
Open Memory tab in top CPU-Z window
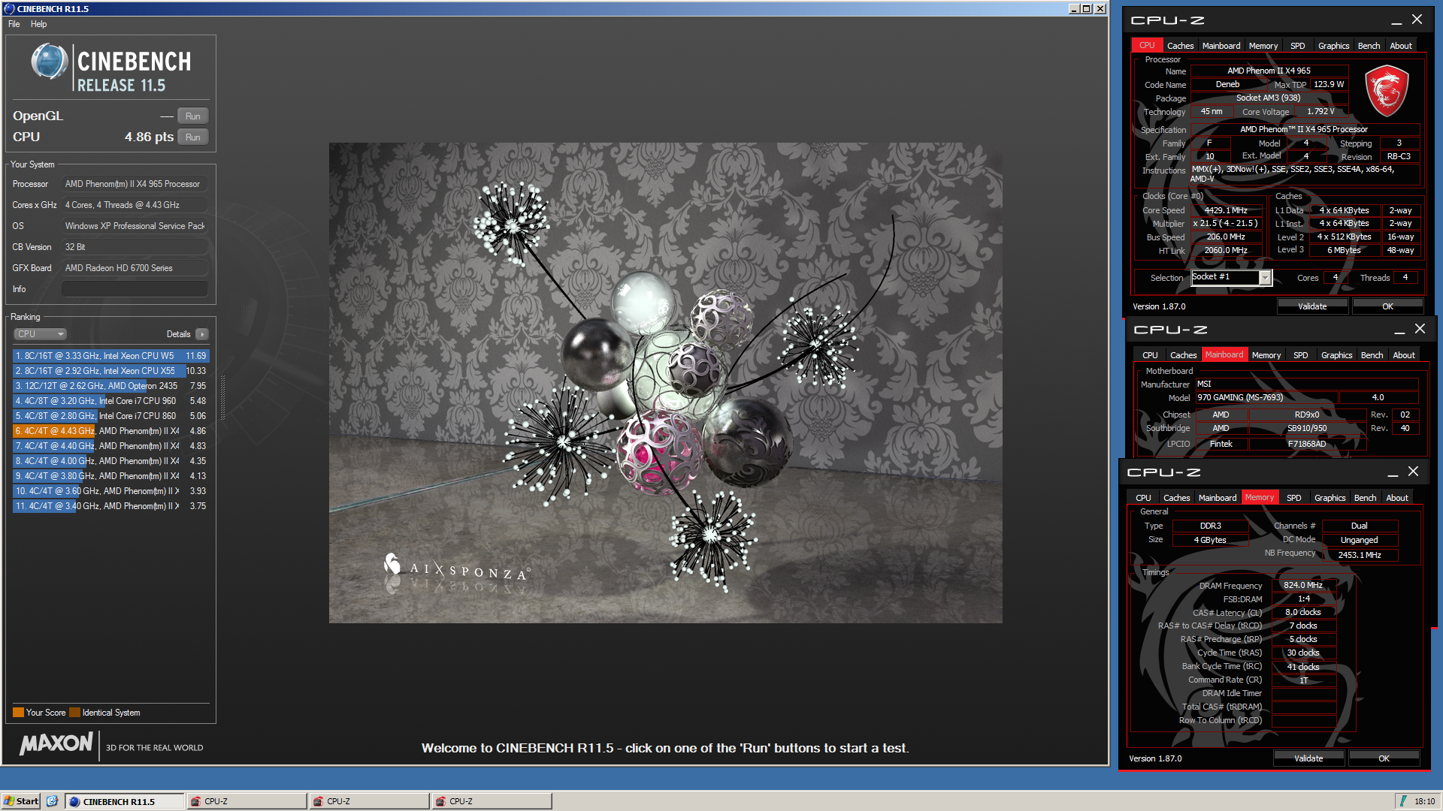pos(1263,46)
